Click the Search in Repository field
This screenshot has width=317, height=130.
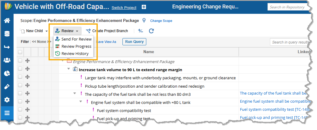pyautogui.click(x=288, y=7)
